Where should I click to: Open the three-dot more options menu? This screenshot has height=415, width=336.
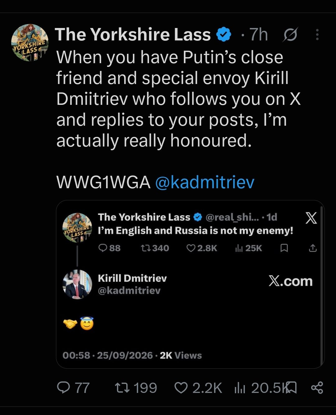(317, 35)
